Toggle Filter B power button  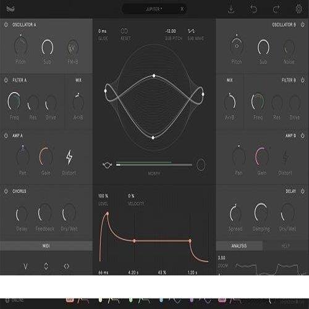click(302, 80)
